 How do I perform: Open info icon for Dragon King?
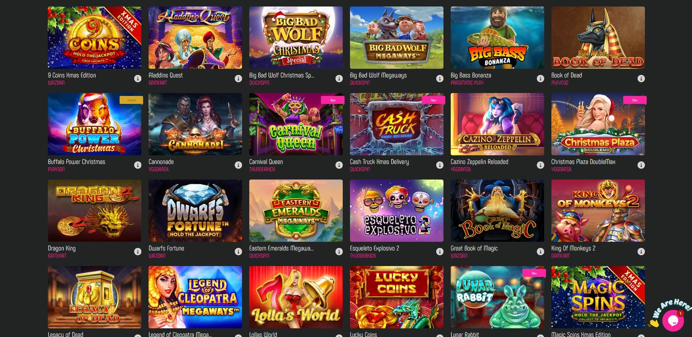pos(138,252)
